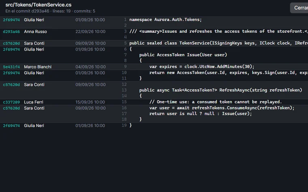Select Sara Conti on the line 5 row

(x=34, y=43)
